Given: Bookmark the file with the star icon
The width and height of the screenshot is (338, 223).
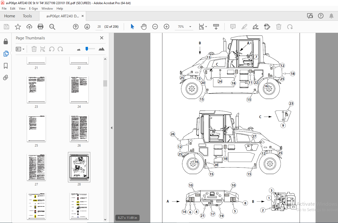Looking at the screenshot, I should pyautogui.click(x=18, y=27).
